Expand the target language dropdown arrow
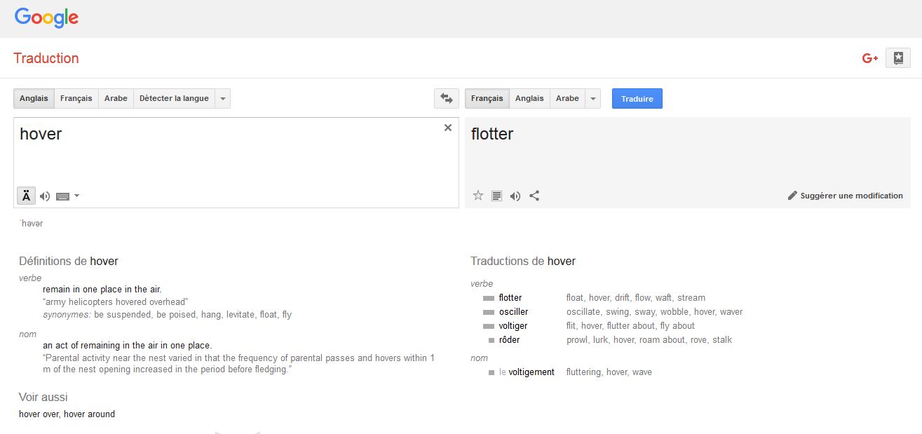The width and height of the screenshot is (922, 434). pyautogui.click(x=593, y=99)
